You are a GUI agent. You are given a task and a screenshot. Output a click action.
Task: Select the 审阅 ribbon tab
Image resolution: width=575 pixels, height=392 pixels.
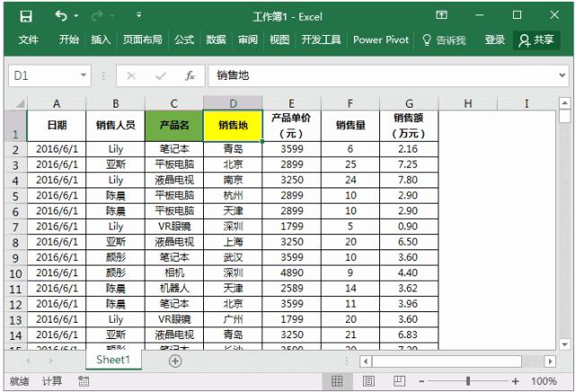[248, 39]
